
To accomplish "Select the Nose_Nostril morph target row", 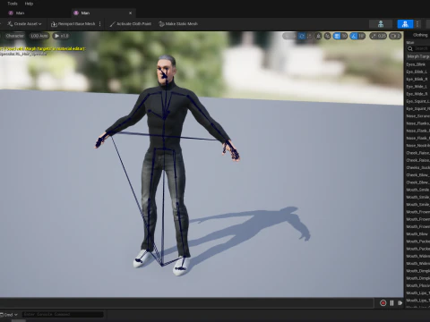I will 417,146.
